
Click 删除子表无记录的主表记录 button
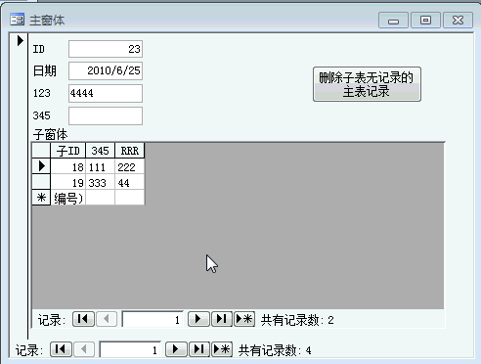pyautogui.click(x=367, y=84)
